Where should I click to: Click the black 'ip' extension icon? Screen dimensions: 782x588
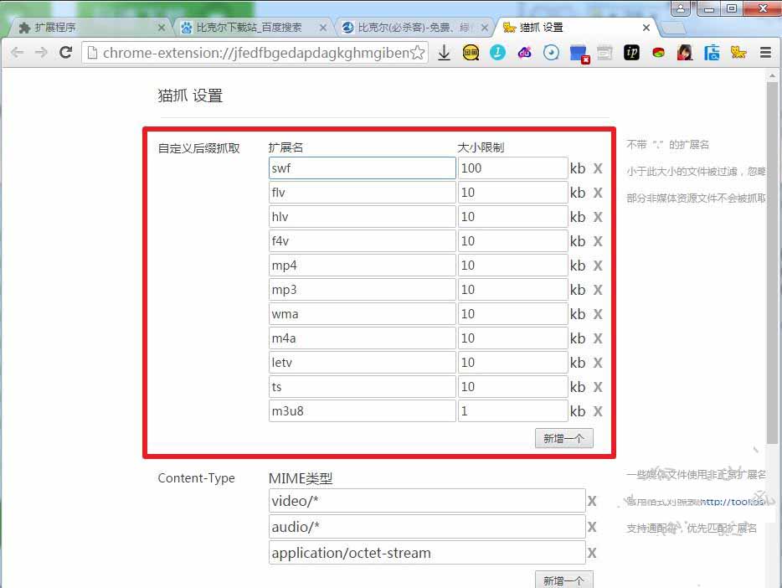[631, 53]
